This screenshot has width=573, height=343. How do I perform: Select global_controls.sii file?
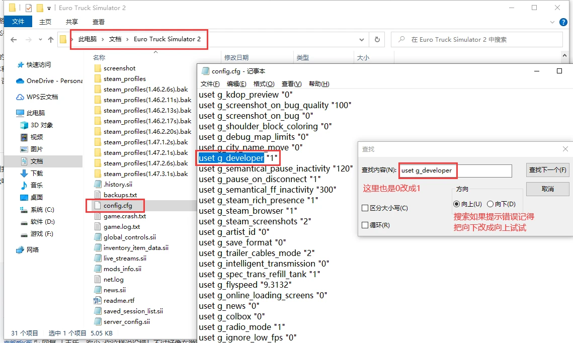130,237
